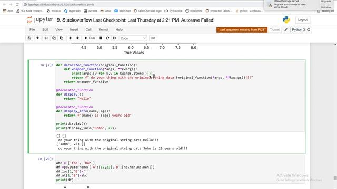
Task: Open the command palette keyboard icon
Action: click(153, 38)
